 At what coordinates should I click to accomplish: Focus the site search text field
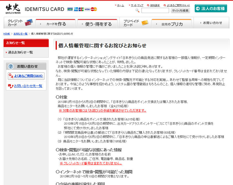[x=155, y=11]
